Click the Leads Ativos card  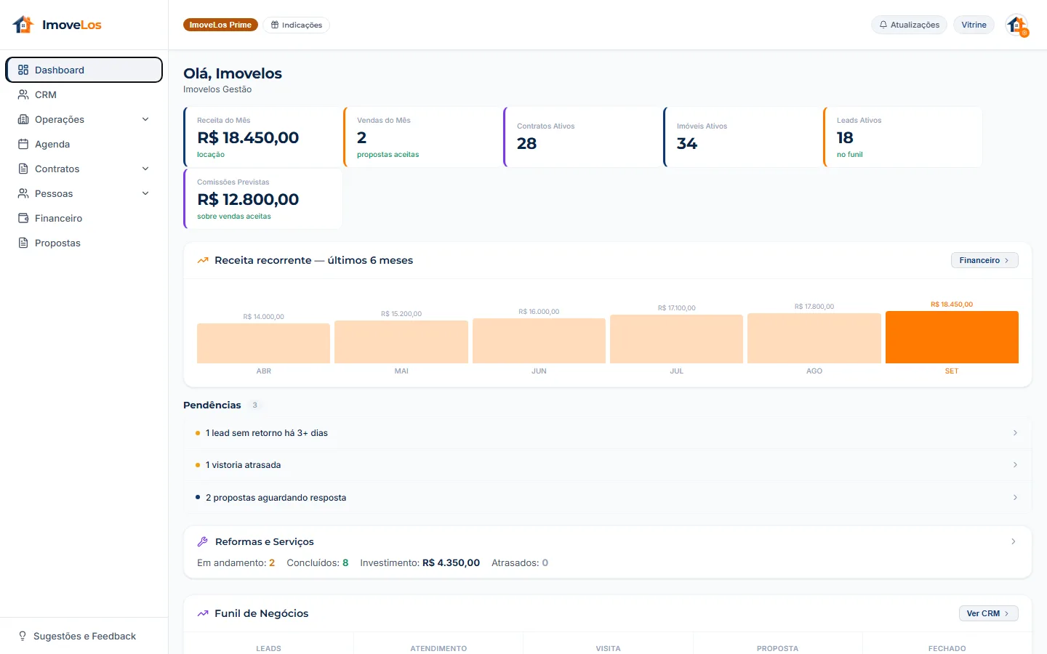click(902, 137)
